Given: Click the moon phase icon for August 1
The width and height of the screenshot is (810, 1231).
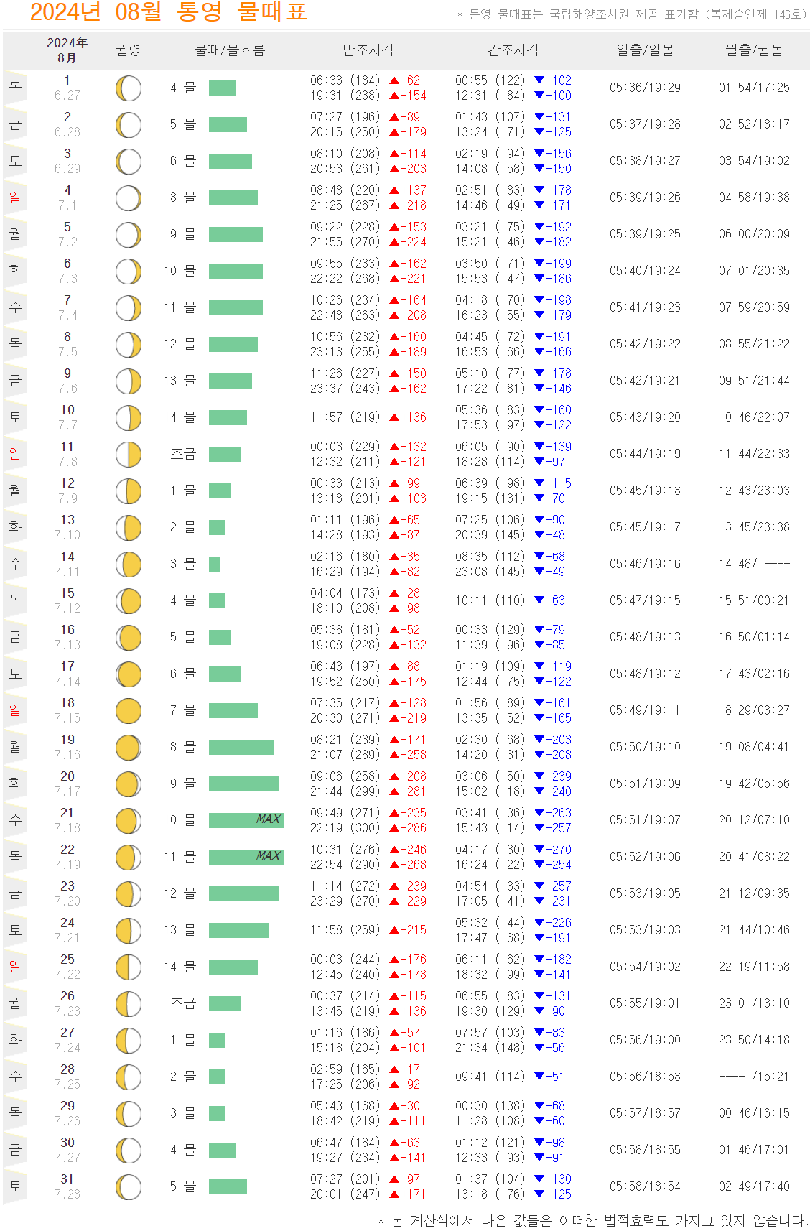Looking at the screenshot, I should (x=129, y=88).
